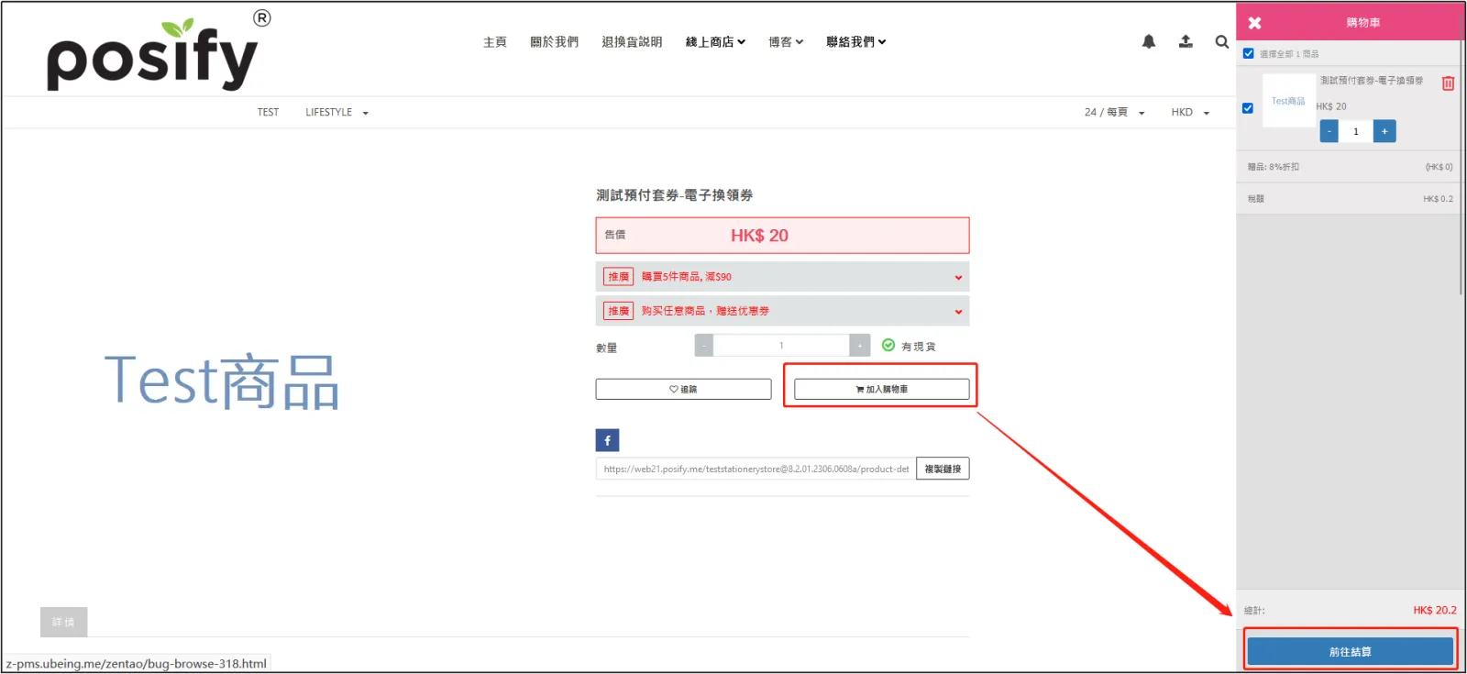
Task: Decrease cart item quantity with minus
Action: [1329, 131]
